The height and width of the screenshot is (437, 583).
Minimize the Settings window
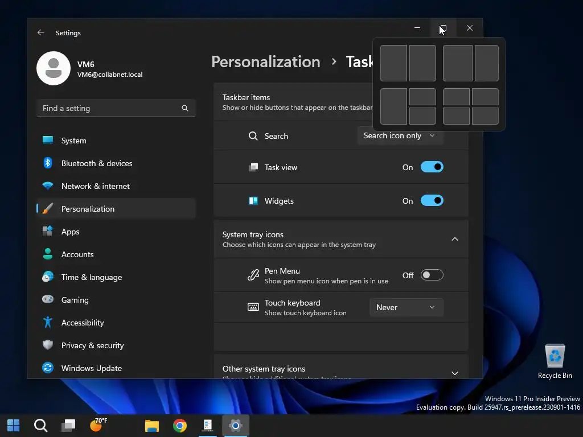(x=417, y=28)
